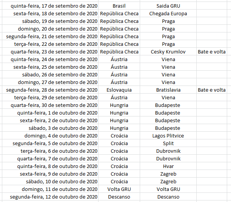Screen dimensions: 231x202
Task: Select the Cesky Krumlov city cell
Action: click(168, 52)
